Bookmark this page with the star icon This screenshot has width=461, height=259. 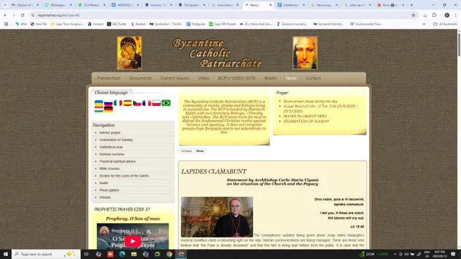413,15
